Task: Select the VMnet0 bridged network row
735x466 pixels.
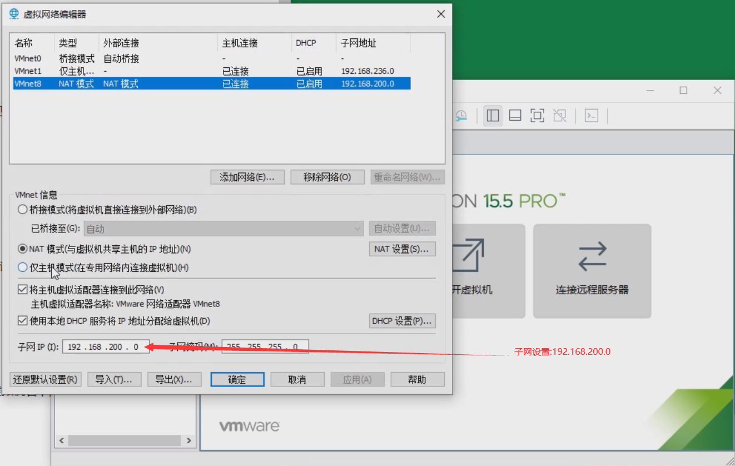Action: point(111,58)
